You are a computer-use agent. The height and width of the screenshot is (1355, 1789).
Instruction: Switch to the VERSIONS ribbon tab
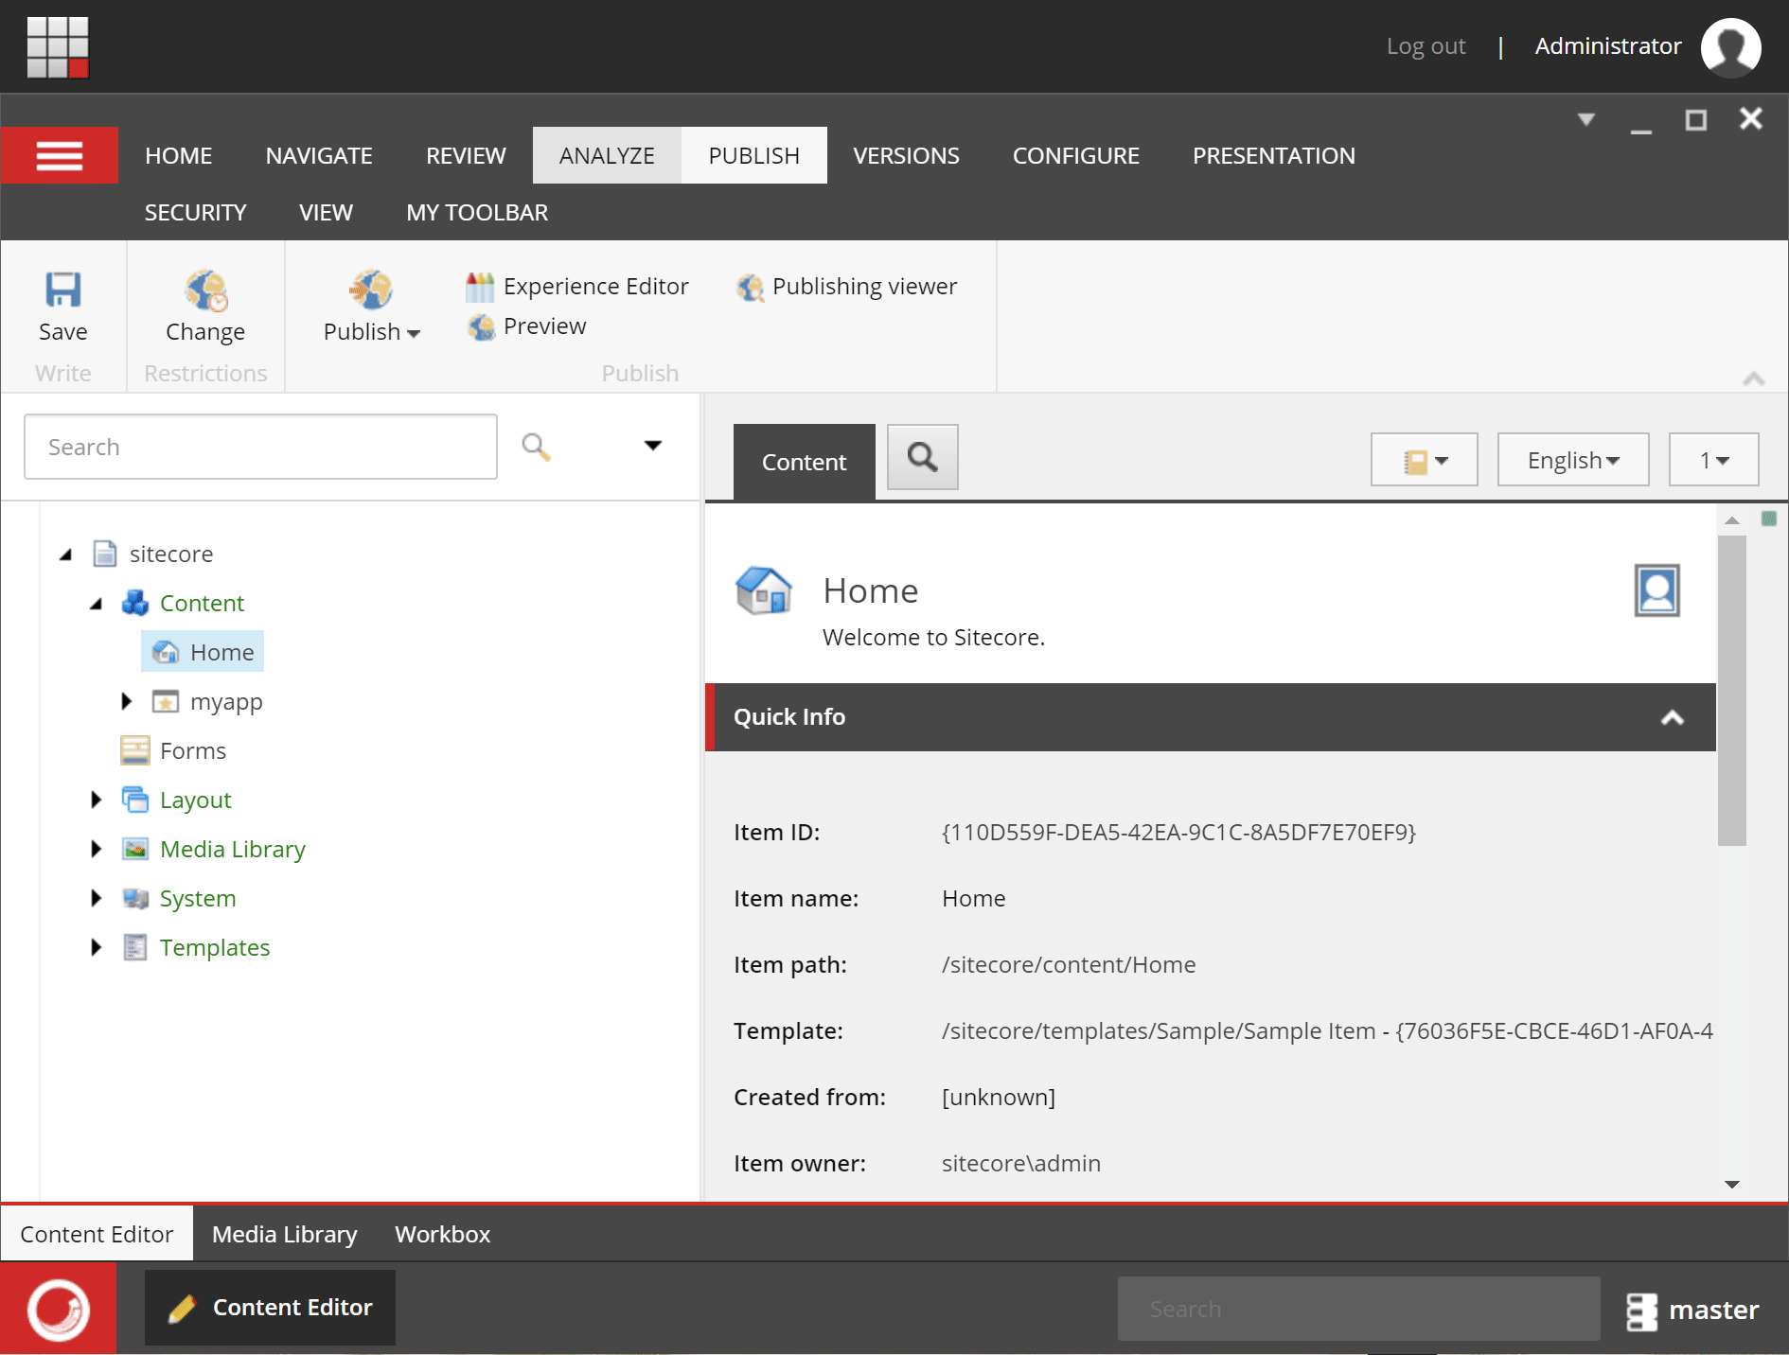[906, 155]
